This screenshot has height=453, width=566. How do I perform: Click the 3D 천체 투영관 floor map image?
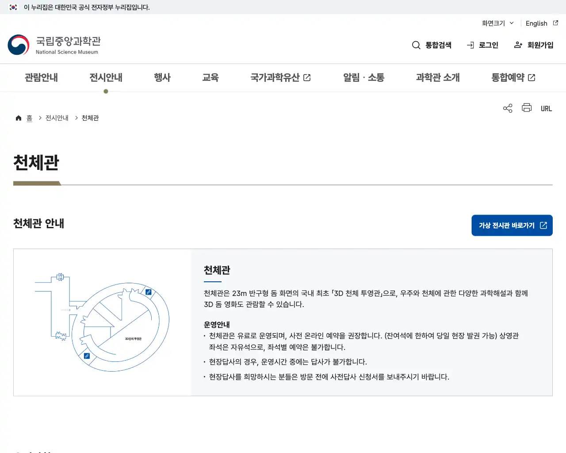click(102, 322)
